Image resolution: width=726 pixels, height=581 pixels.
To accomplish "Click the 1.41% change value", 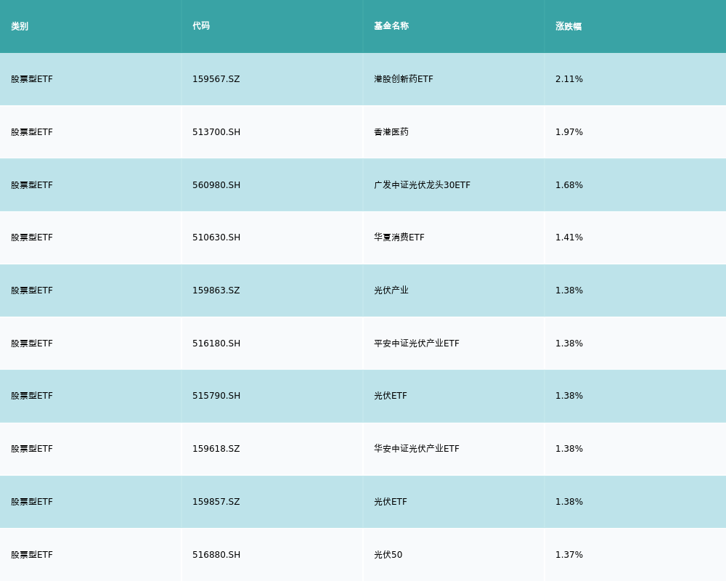I will [569, 237].
